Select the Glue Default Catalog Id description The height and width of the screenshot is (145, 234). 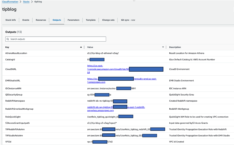tap(192, 59)
